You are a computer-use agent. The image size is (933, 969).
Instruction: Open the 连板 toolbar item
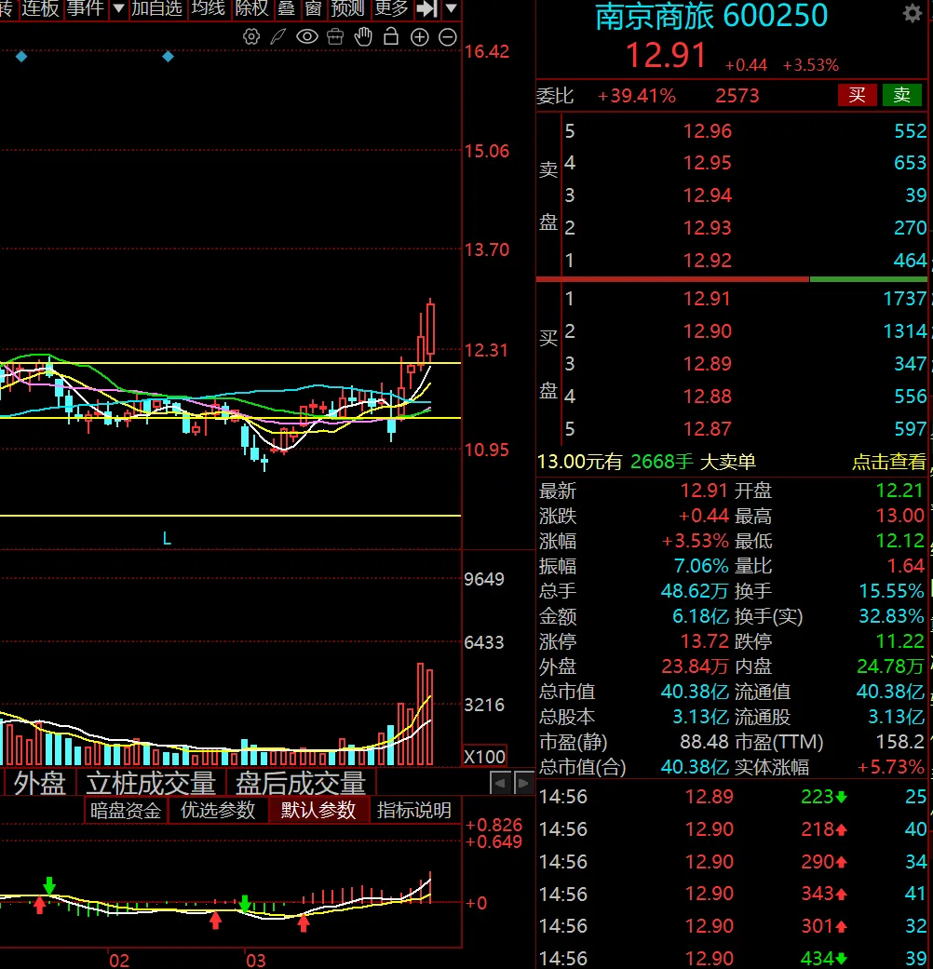pyautogui.click(x=40, y=8)
